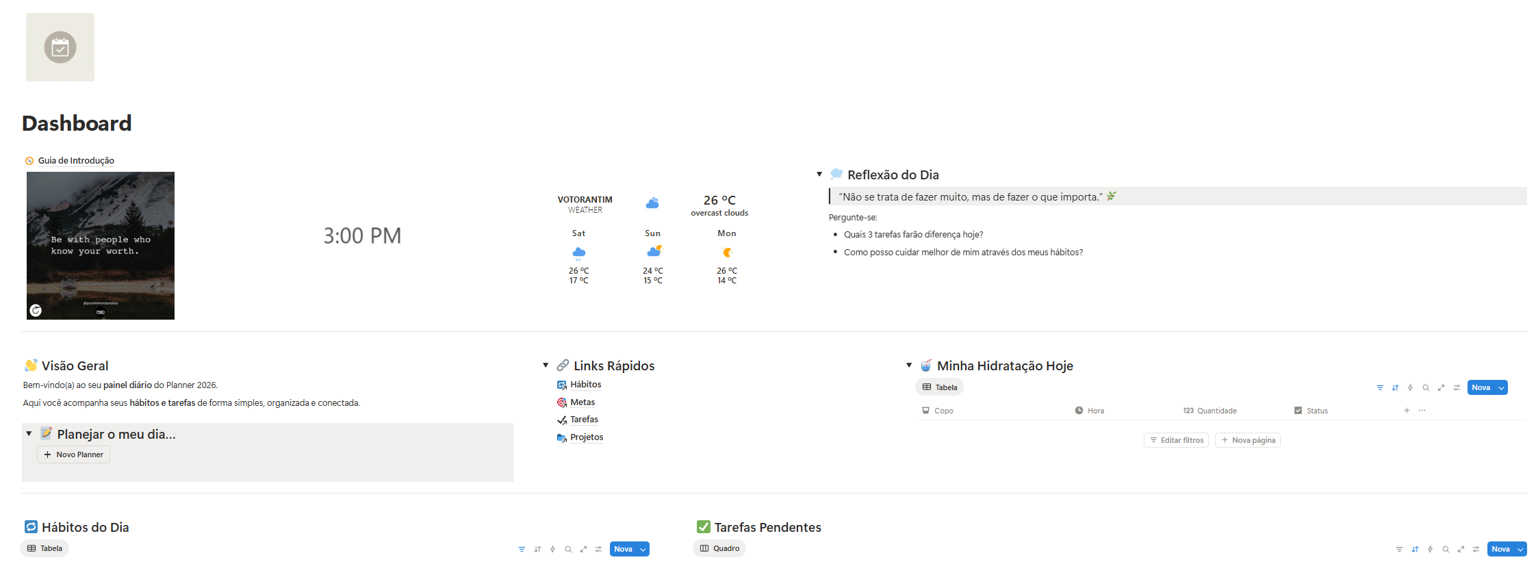The image size is (1536, 564).
Task: Collapse the Planejar o meu dia section
Action: coord(29,434)
